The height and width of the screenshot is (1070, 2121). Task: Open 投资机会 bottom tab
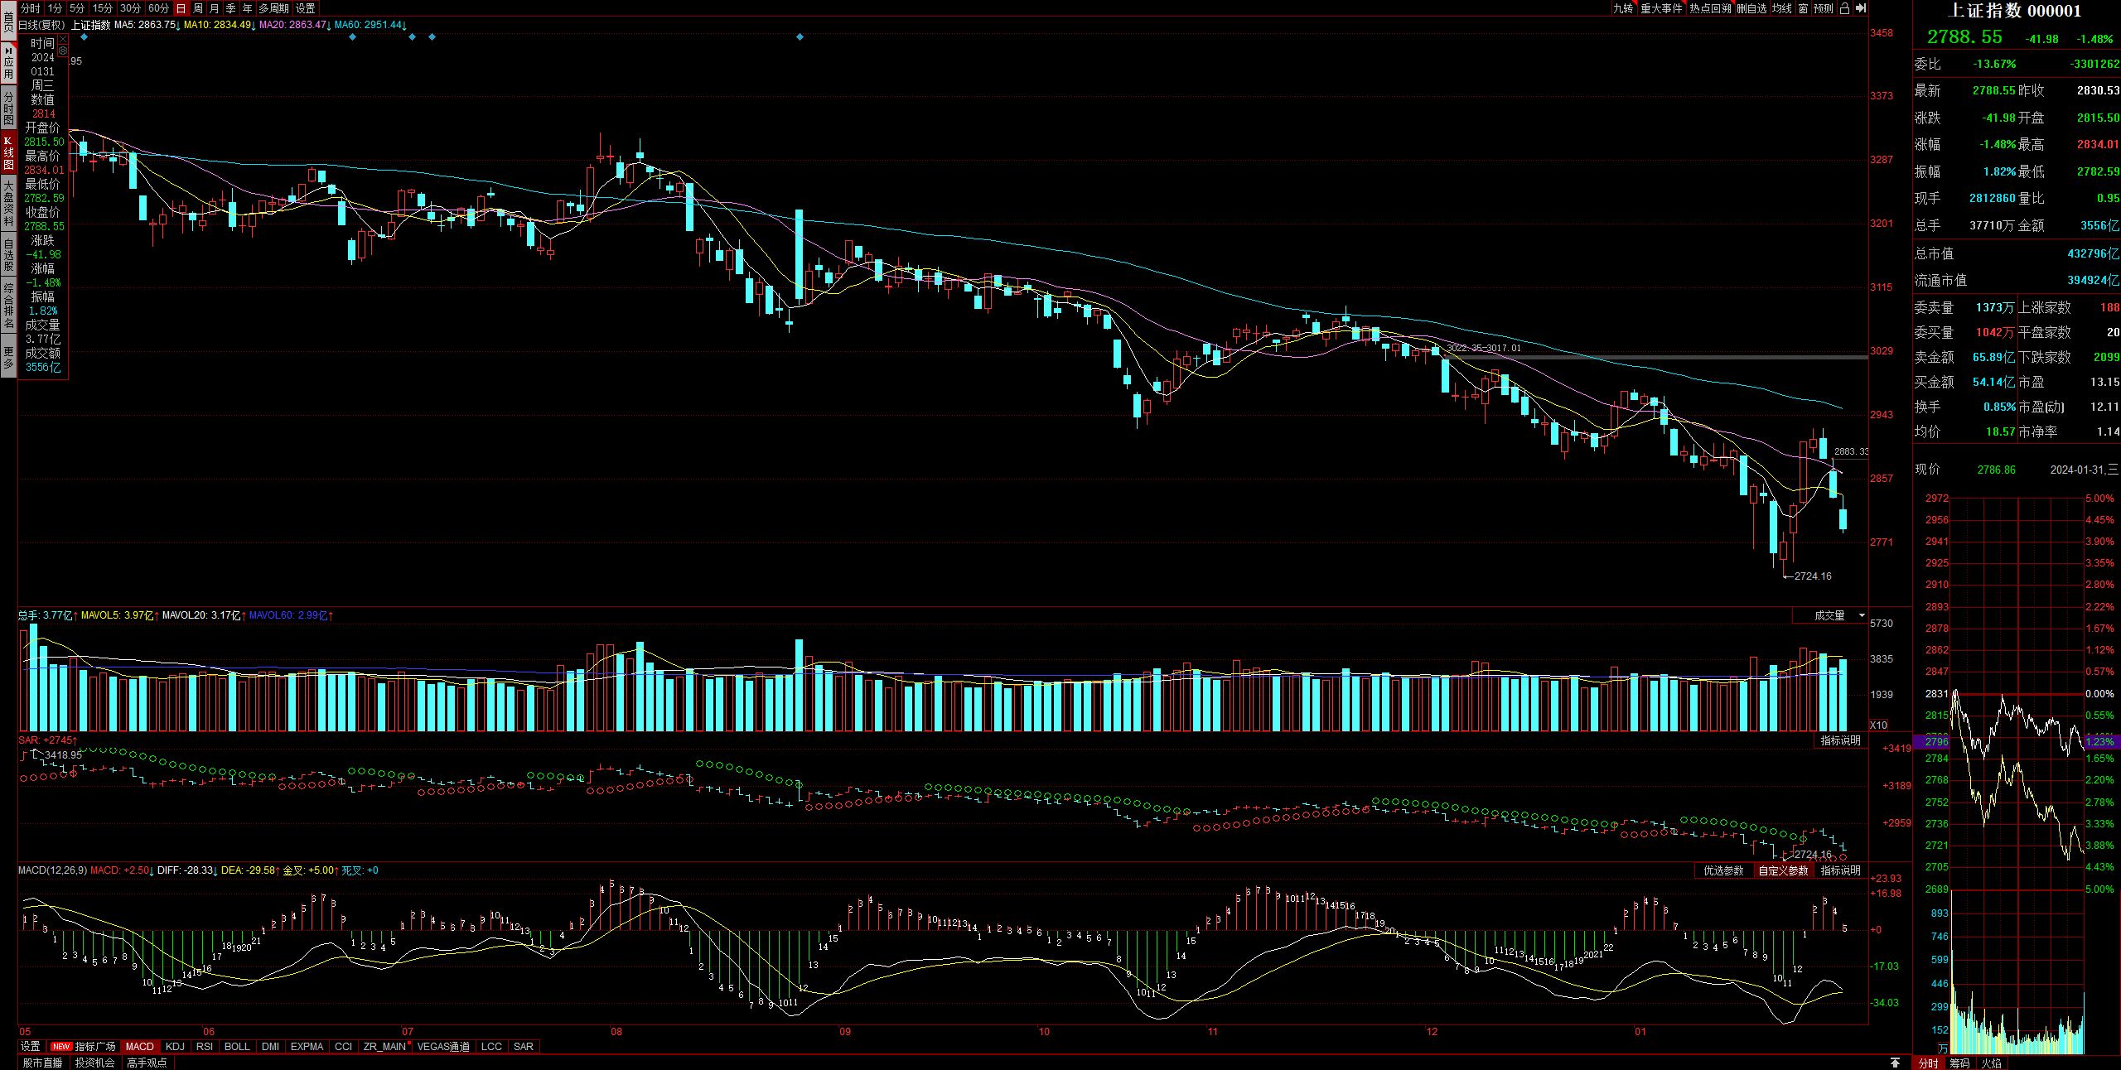click(x=95, y=1063)
